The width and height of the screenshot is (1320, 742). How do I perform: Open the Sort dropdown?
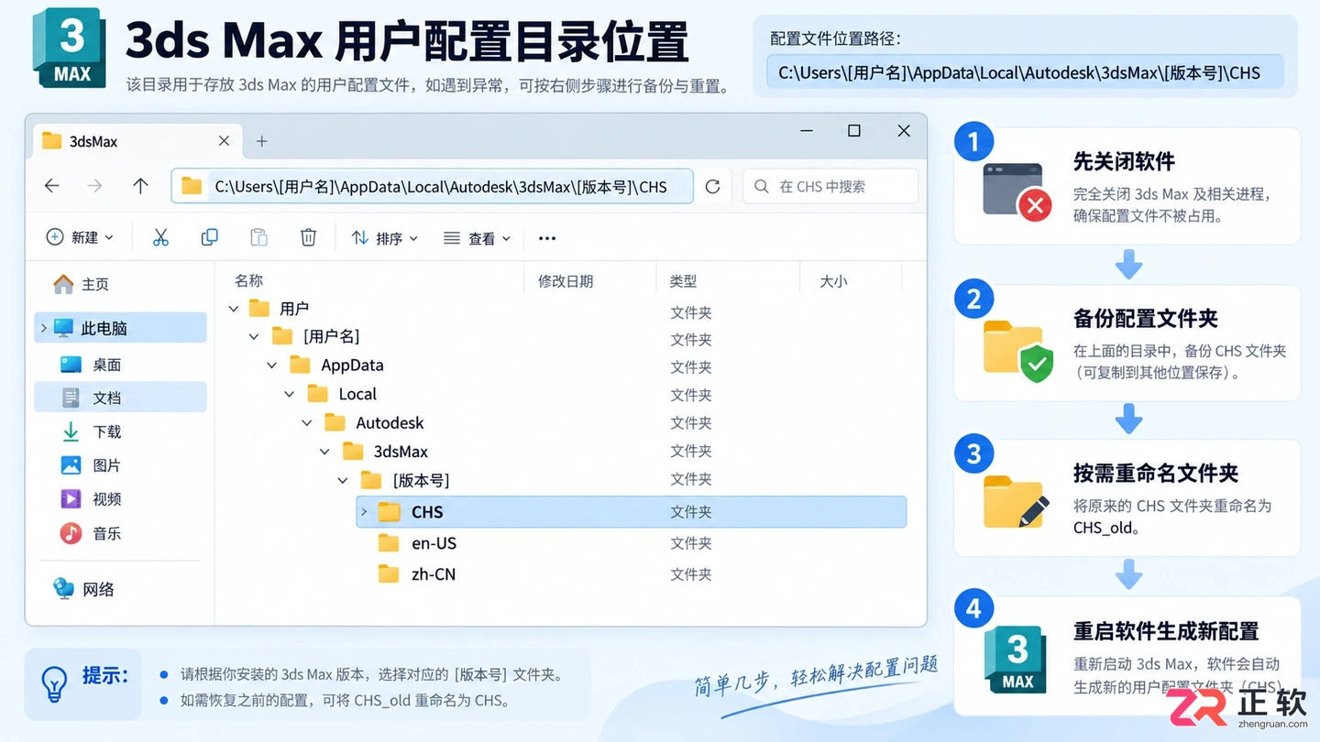tap(385, 238)
